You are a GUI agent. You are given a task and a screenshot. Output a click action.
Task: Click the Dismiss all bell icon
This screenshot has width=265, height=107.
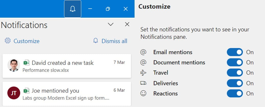point(96,41)
